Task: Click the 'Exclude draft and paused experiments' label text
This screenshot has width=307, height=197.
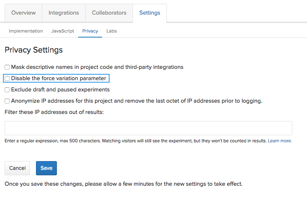Action: 60,90
